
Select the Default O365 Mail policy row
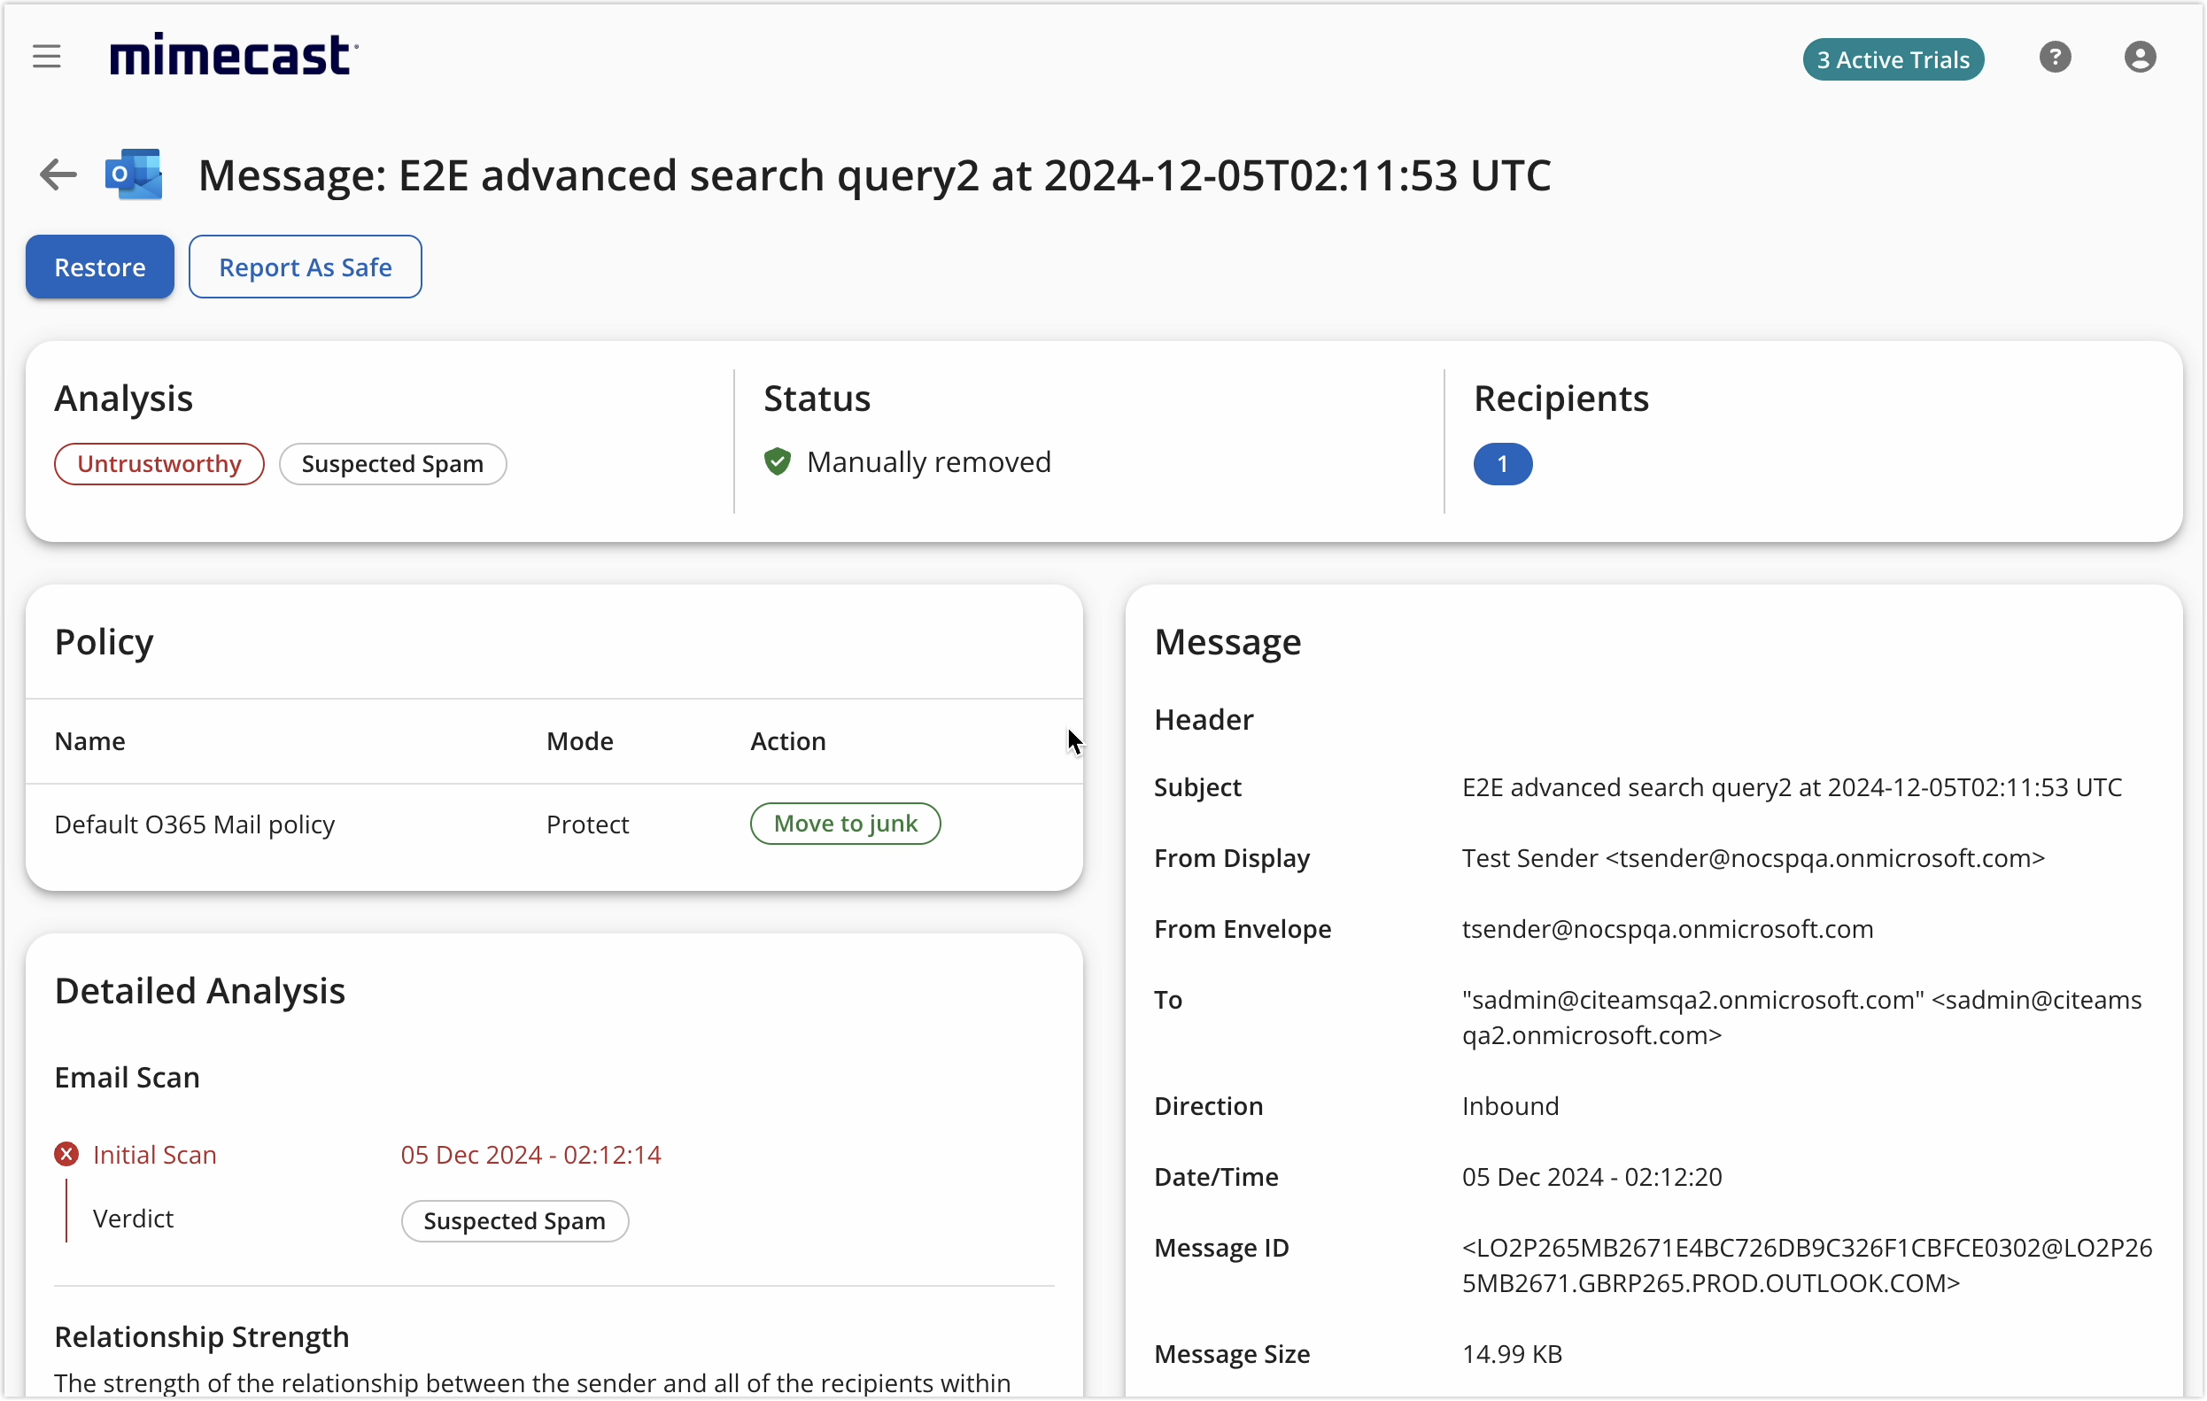[x=194, y=824]
